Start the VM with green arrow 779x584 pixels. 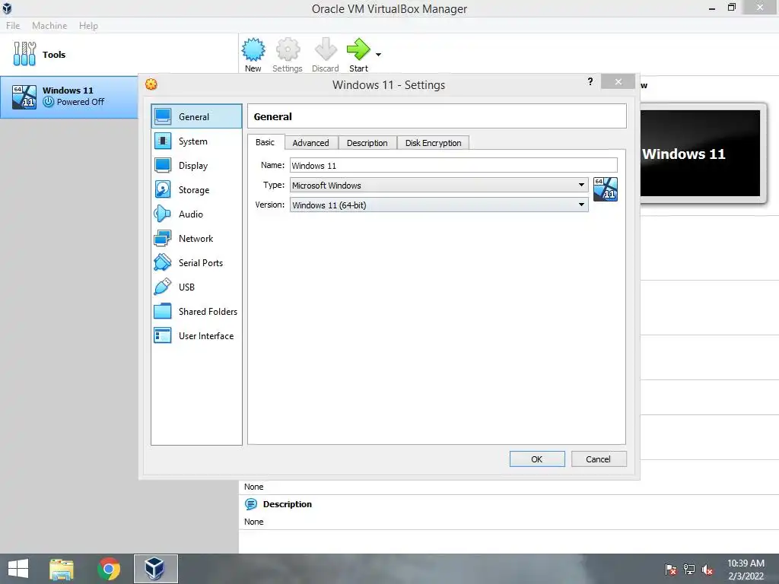click(x=358, y=49)
